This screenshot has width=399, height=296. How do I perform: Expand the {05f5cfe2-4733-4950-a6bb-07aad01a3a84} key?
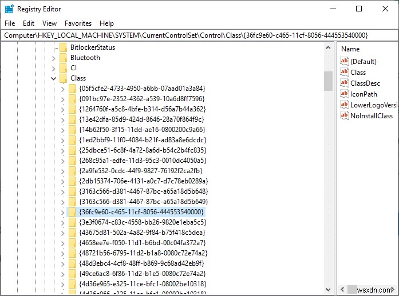[x=63, y=89]
